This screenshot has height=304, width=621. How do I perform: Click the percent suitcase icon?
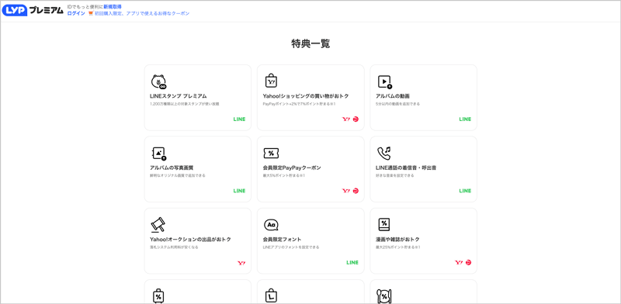pyautogui.click(x=158, y=295)
